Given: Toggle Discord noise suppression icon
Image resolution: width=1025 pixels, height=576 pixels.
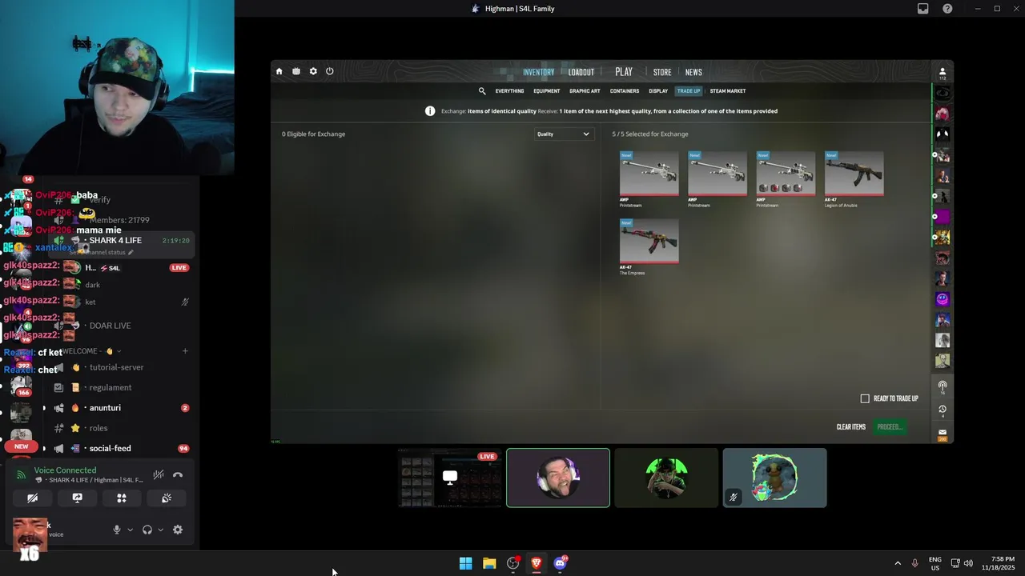Looking at the screenshot, I should pyautogui.click(x=159, y=475).
